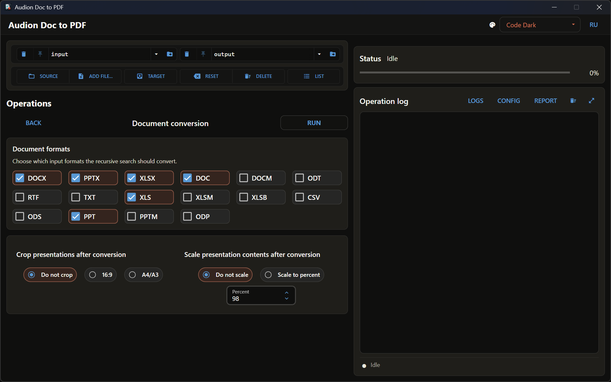Expand the operation log panel
The image size is (611, 382).
(x=591, y=101)
